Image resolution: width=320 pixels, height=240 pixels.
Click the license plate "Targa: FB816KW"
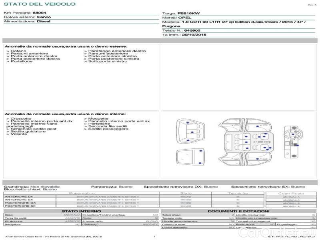click(x=181, y=14)
